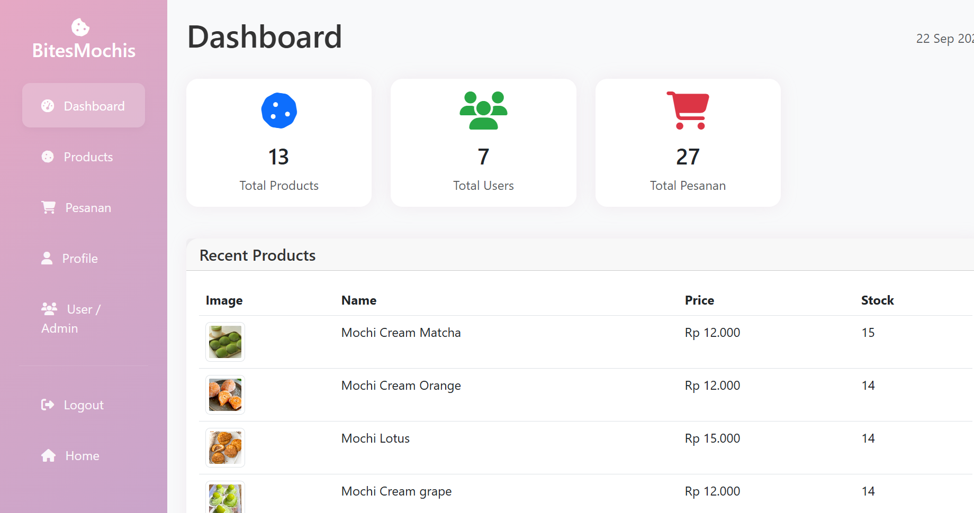Viewport: 974px width, 513px height.
Task: Click the Mochi Lotus product thumbnail
Action: pos(225,447)
